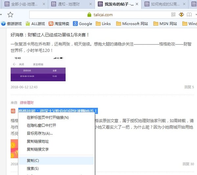Close the 我发布的帖子 tab

[x=137, y=4]
